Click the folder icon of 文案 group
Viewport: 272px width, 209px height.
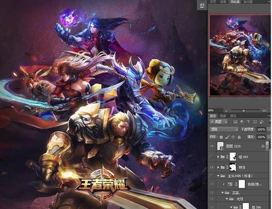point(227,193)
